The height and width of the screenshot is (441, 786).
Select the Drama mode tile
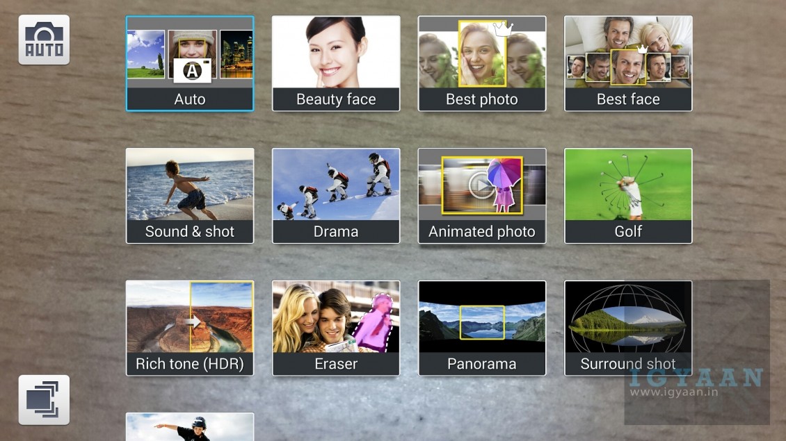click(336, 196)
